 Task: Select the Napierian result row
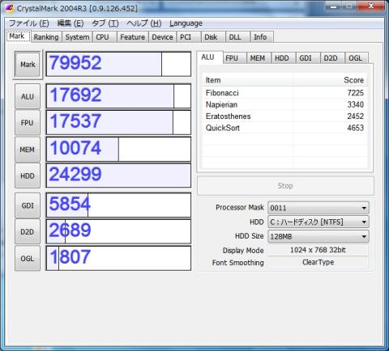pos(284,104)
